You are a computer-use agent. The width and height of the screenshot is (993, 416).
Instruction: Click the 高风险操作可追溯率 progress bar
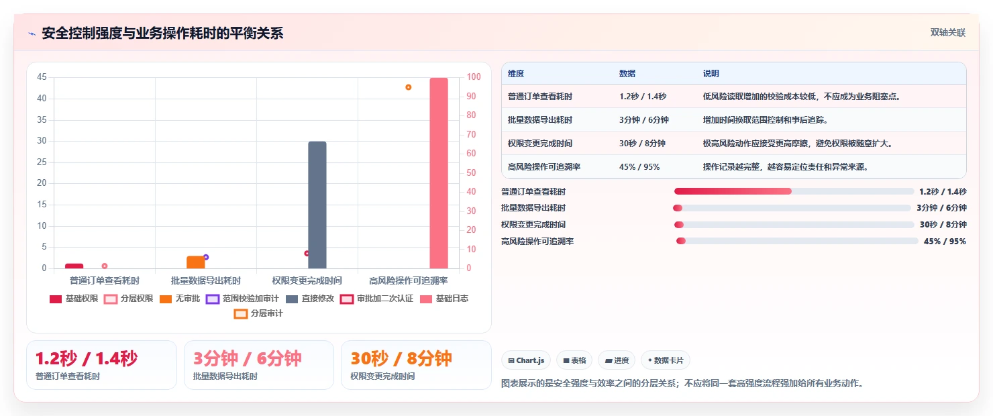tap(797, 242)
